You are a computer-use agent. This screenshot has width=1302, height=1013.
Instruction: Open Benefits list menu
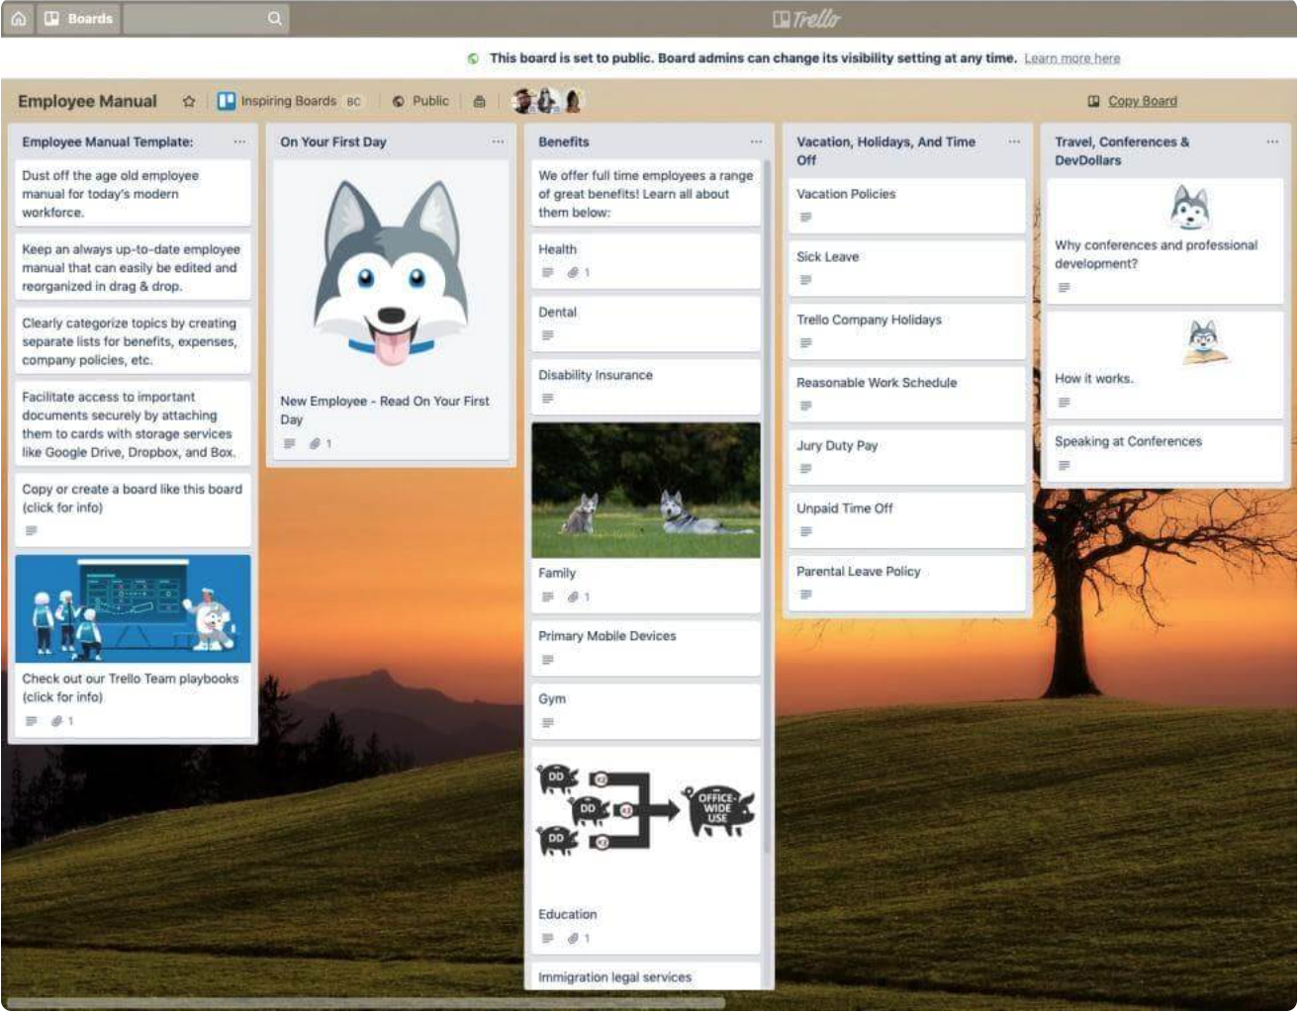click(x=756, y=141)
